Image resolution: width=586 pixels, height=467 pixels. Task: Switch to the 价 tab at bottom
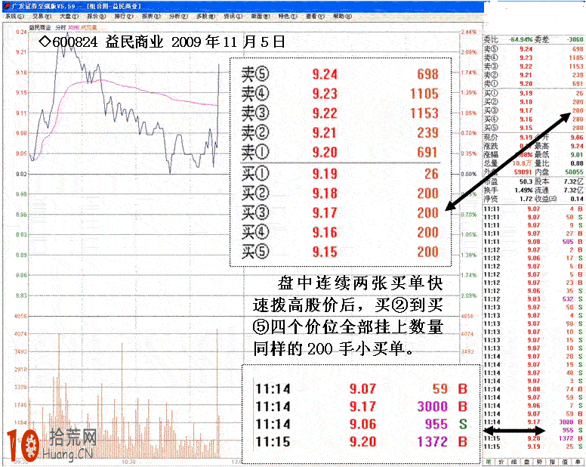(502, 460)
